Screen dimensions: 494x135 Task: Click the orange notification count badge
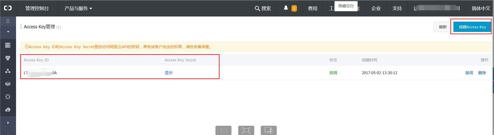pyautogui.click(x=294, y=9)
